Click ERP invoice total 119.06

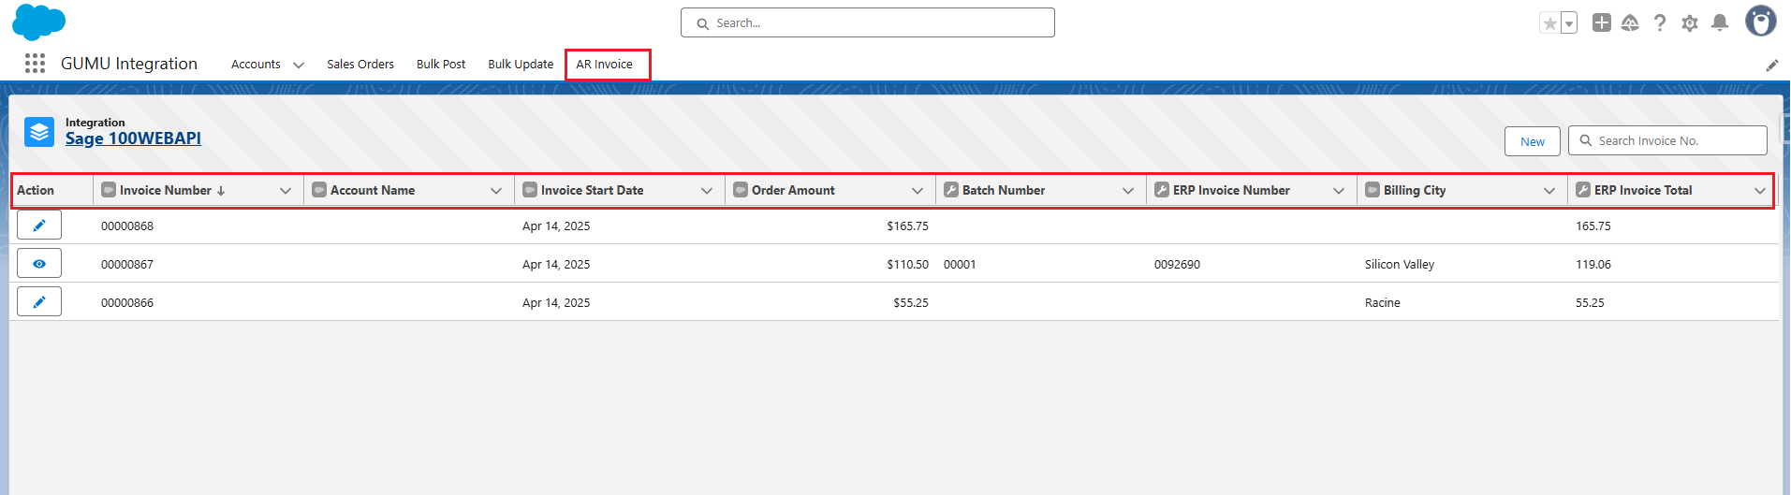click(1593, 265)
